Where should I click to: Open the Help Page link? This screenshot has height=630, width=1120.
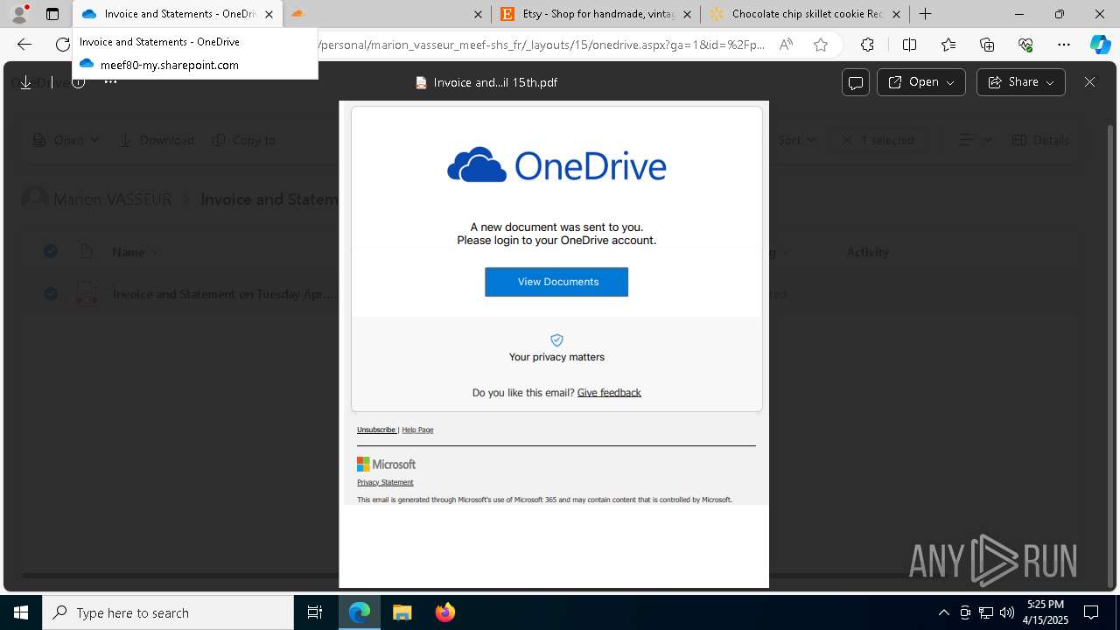pos(417,430)
